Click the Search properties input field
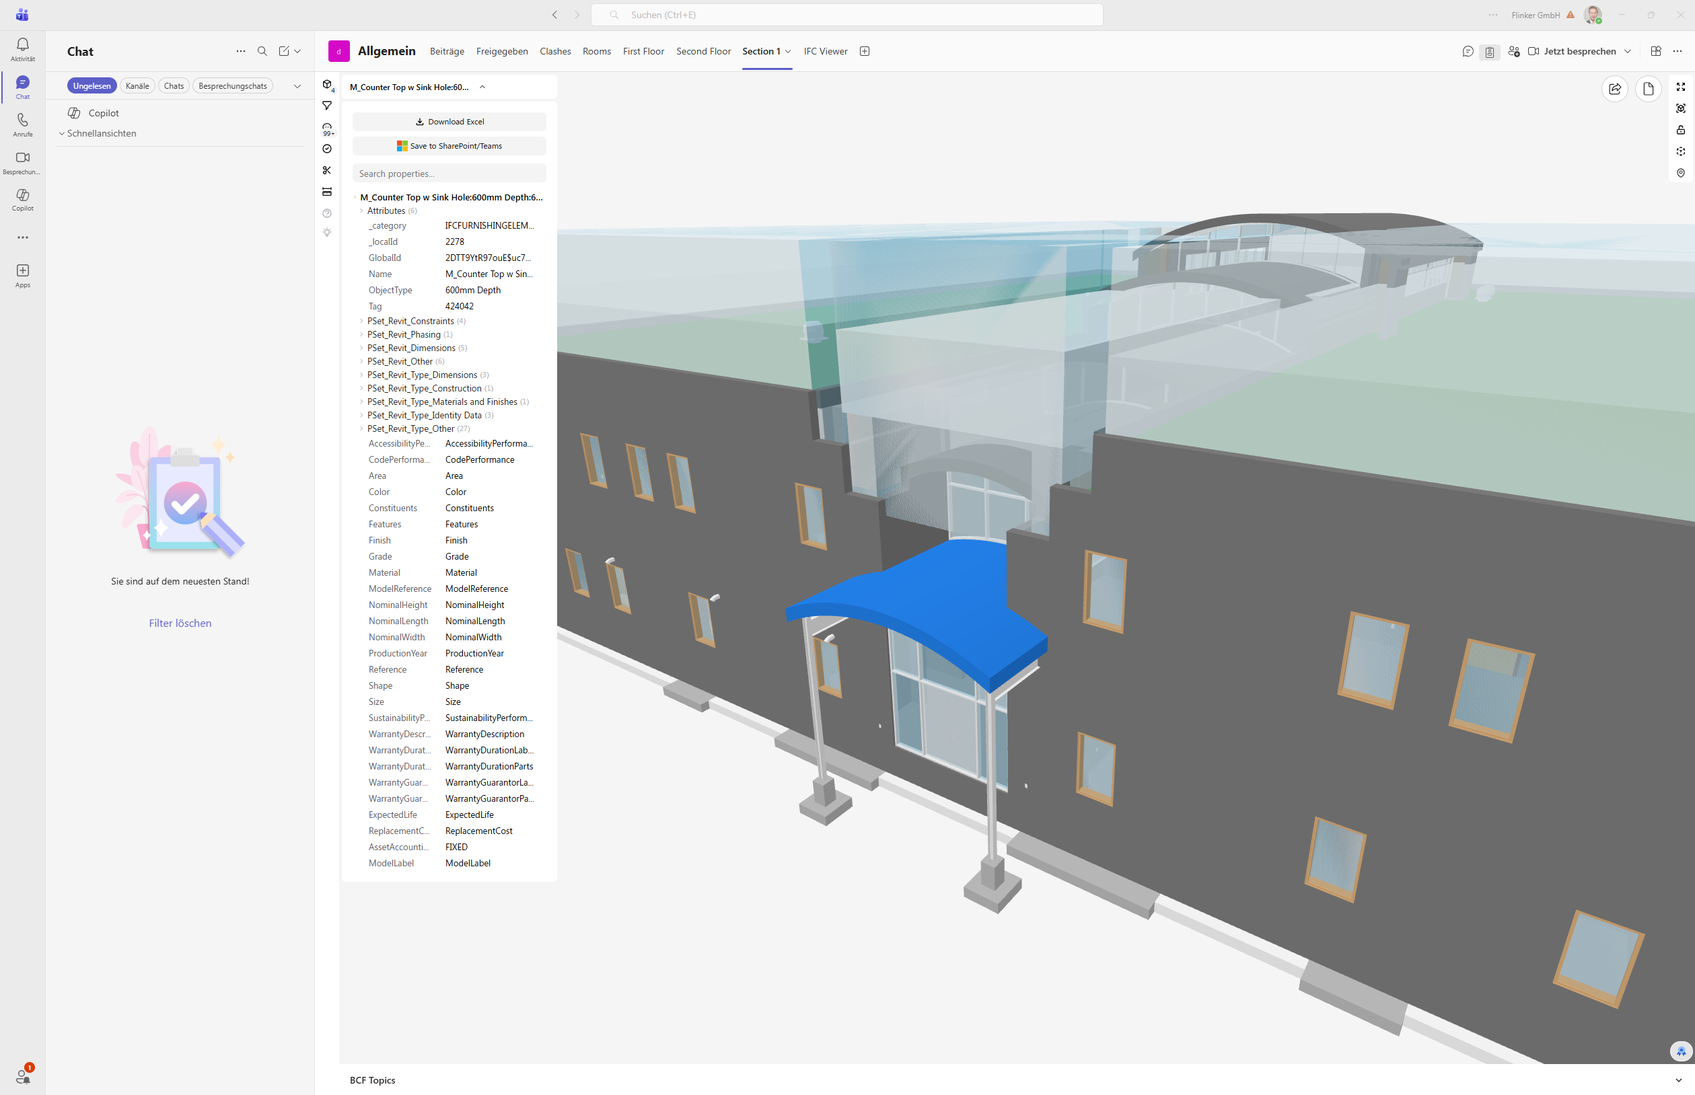 point(449,174)
